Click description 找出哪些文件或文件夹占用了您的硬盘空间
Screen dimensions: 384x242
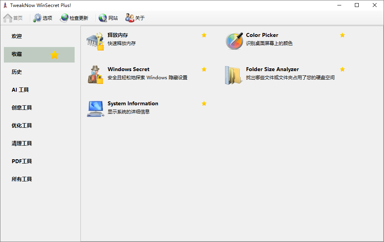pos(290,78)
